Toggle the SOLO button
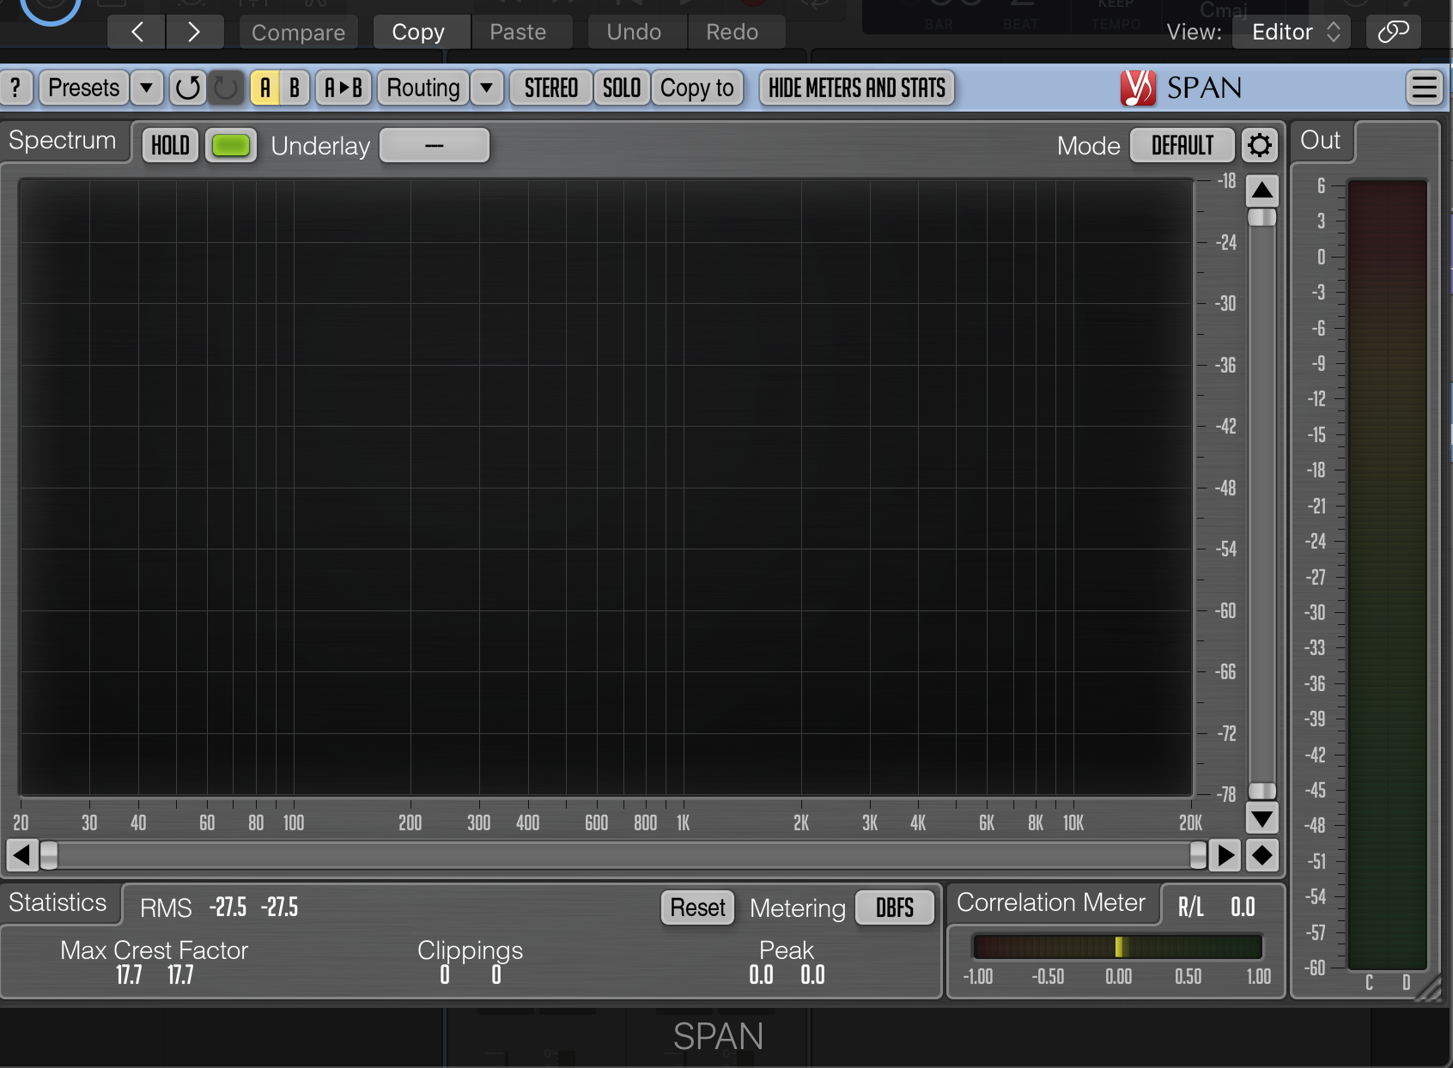1453x1068 pixels. tap(622, 88)
